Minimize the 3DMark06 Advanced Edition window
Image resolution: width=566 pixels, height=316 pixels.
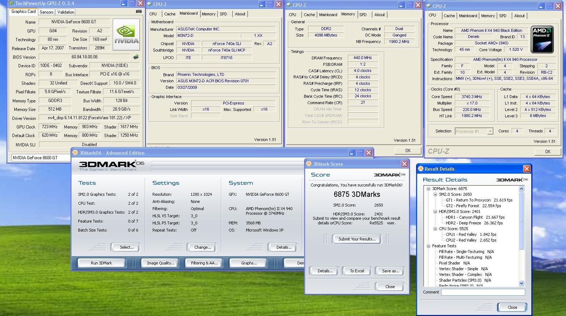point(352,153)
